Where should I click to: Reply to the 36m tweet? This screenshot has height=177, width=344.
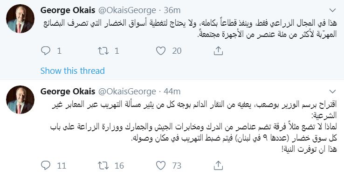pyautogui.click(x=46, y=51)
